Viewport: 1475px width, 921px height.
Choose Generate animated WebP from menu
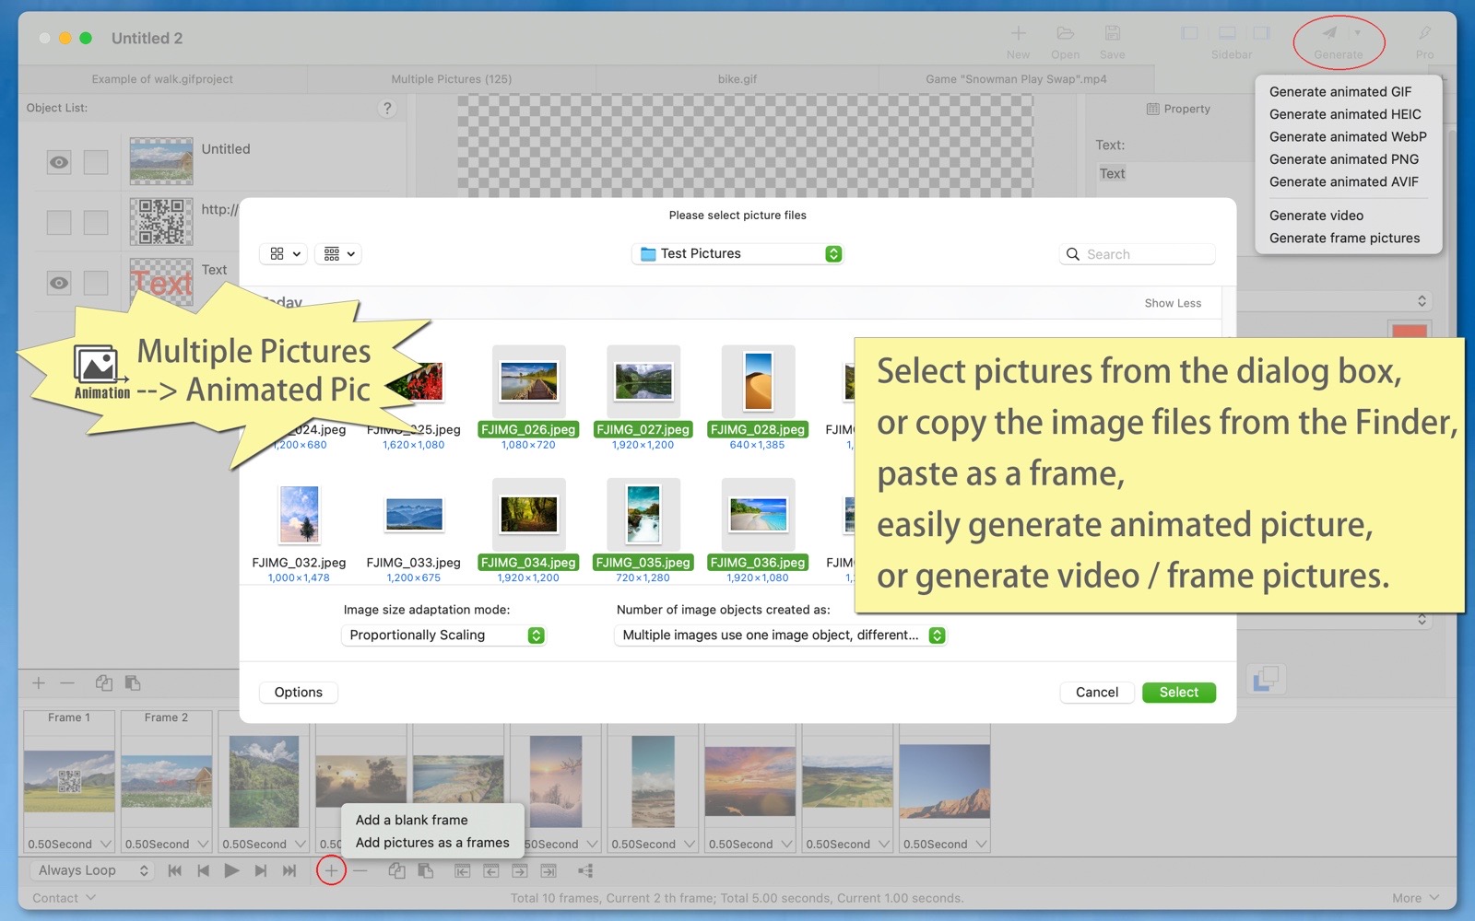[1347, 136]
